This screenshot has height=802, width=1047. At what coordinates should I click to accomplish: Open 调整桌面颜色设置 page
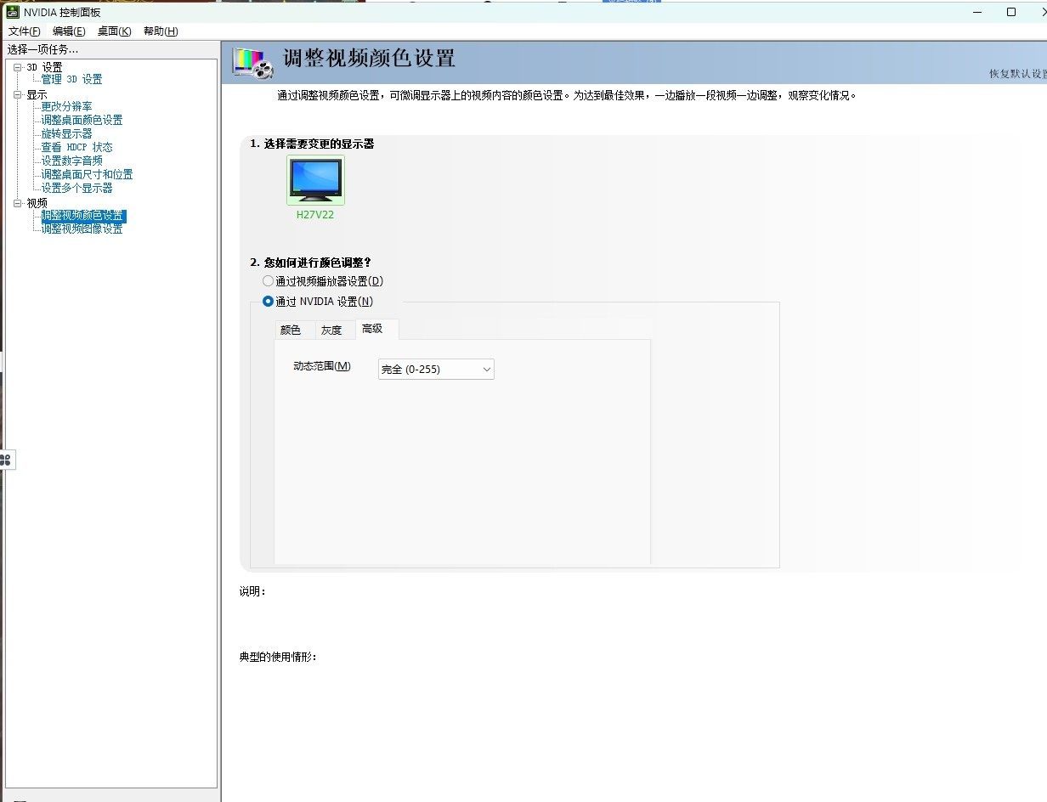click(x=82, y=120)
